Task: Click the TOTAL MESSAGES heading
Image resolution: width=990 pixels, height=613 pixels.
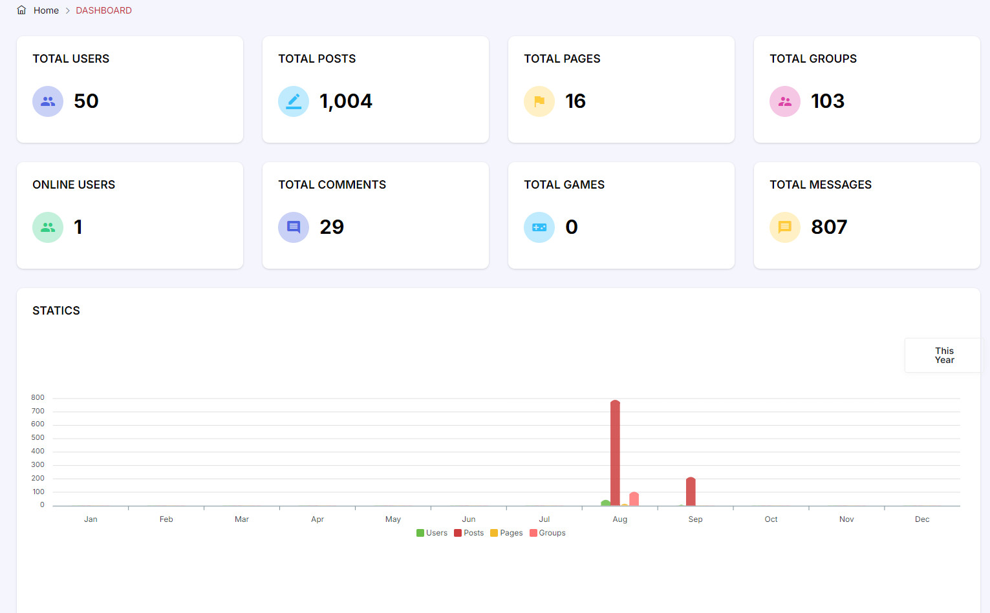Action: tap(821, 185)
